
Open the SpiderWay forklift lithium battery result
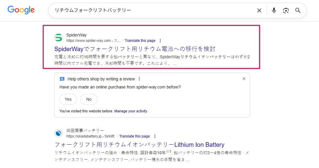tap(135, 49)
